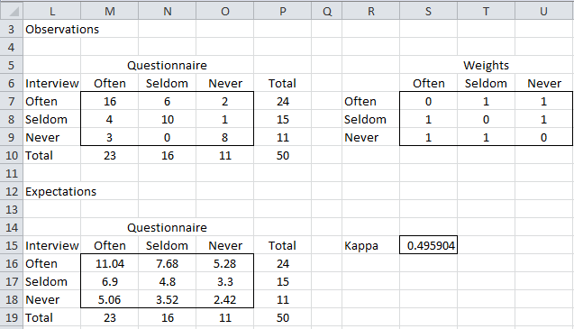
Task: Select column U header
Action: point(543,12)
